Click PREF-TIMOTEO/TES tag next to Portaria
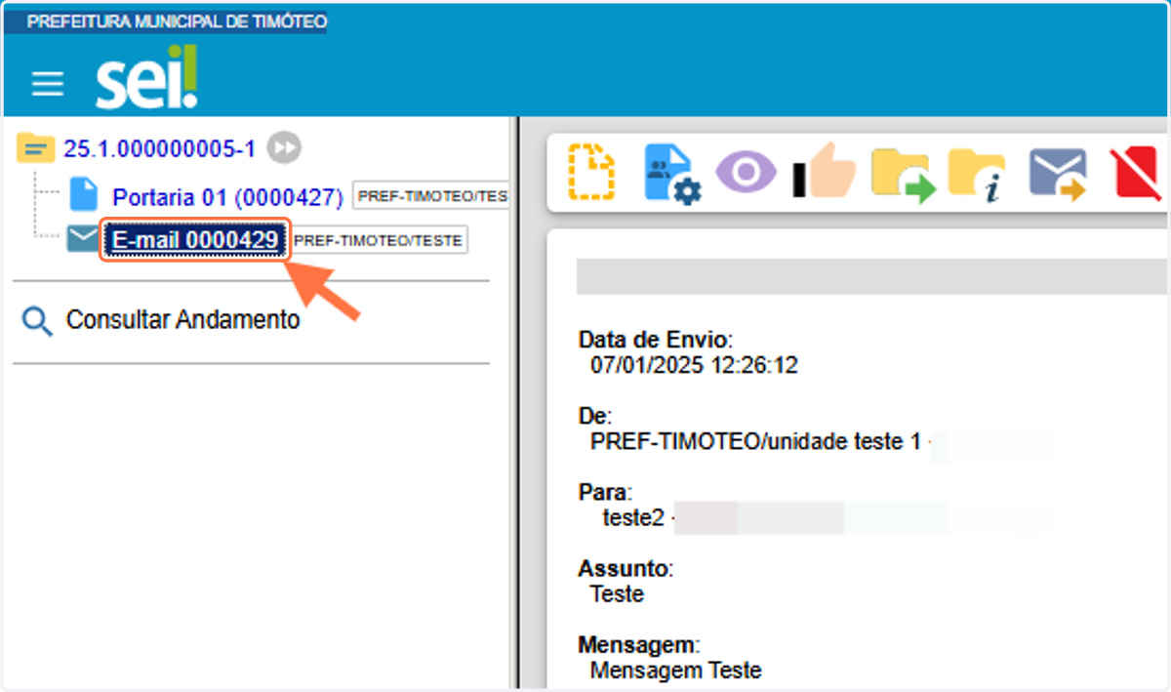Screen dimensions: 1171x692 tap(430, 196)
